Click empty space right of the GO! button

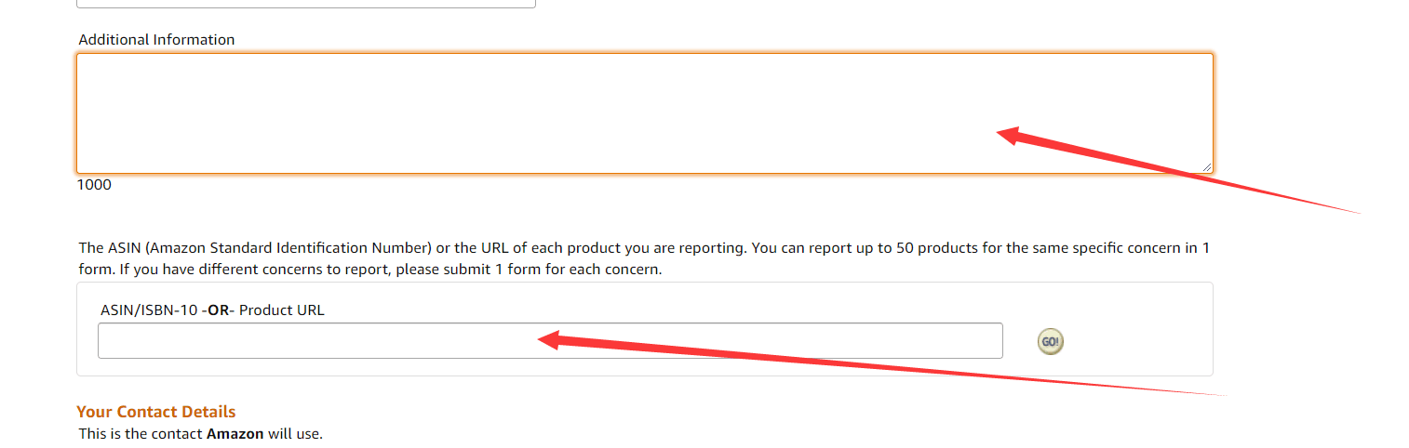pos(1135,342)
